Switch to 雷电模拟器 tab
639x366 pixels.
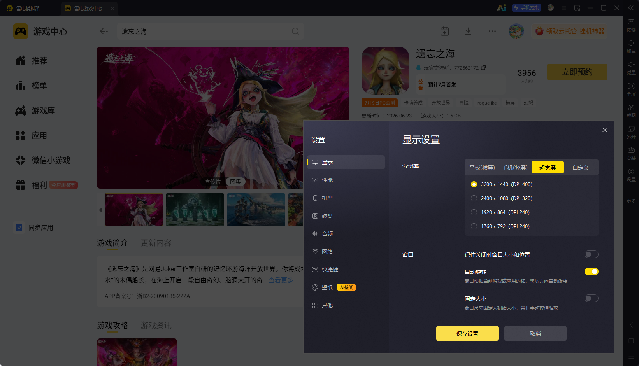click(x=23, y=8)
